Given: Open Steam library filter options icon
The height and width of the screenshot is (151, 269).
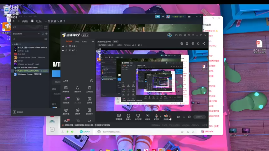Looking at the screenshot, I should click(46, 39).
